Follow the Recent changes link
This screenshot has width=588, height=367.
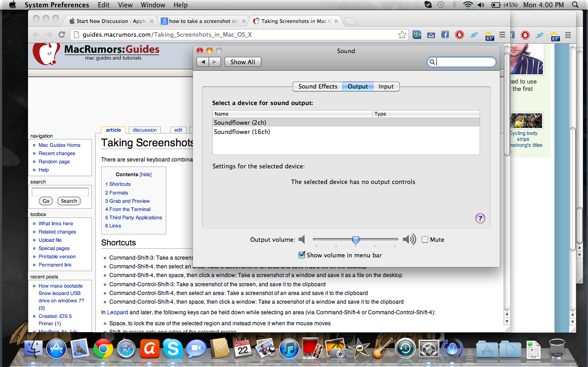click(57, 154)
